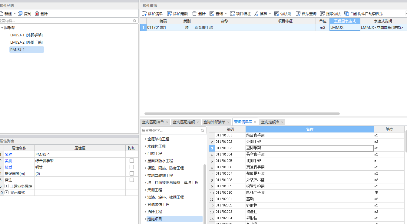
Task: Click search magnifier in component search box
Action: pos(135,21)
